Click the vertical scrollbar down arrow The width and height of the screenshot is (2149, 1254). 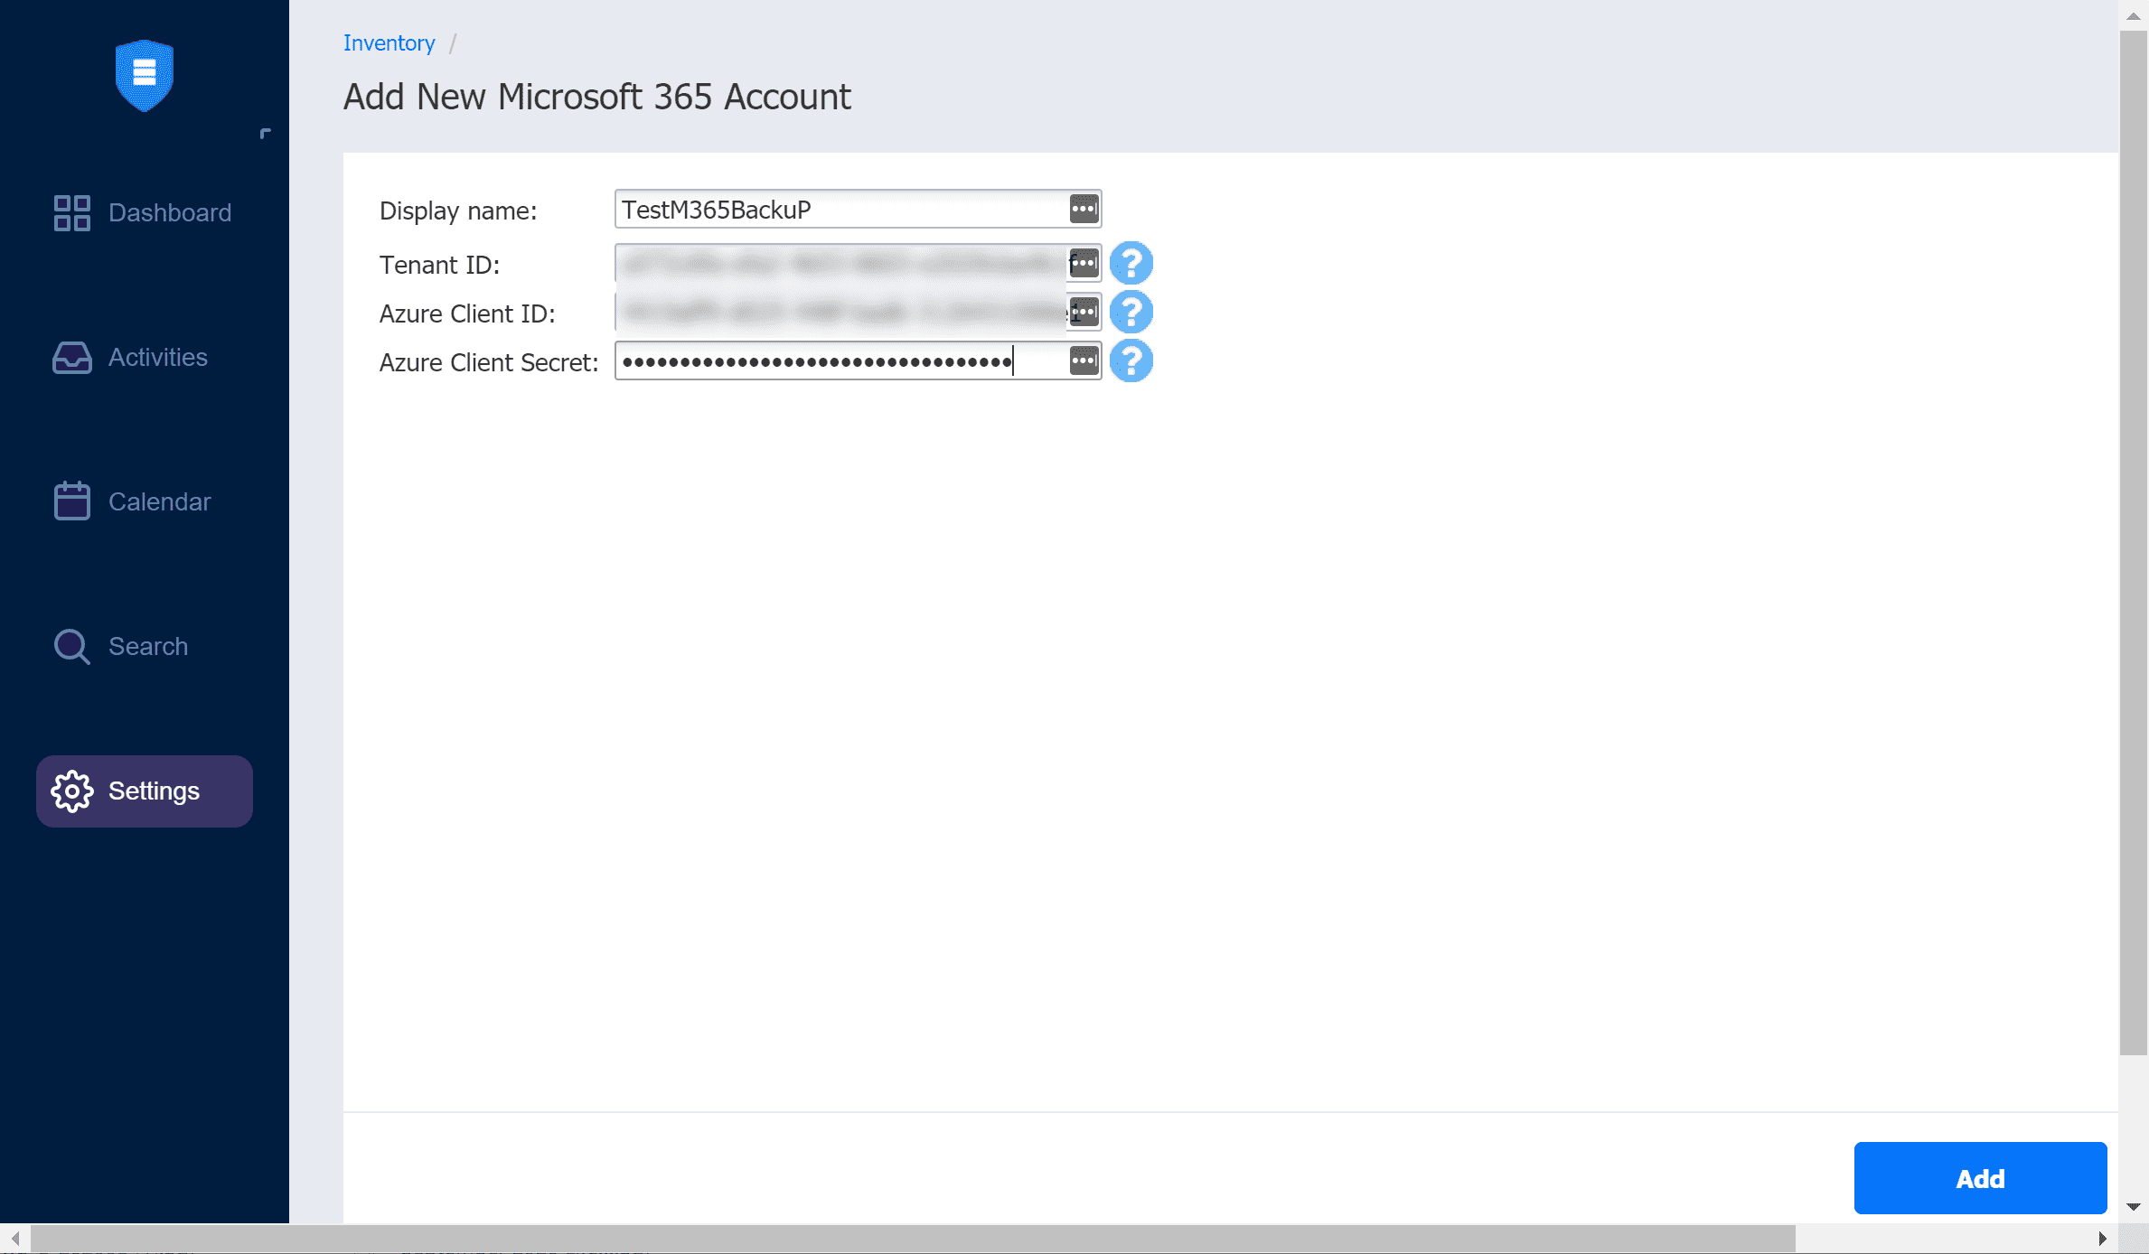[x=2135, y=1205]
